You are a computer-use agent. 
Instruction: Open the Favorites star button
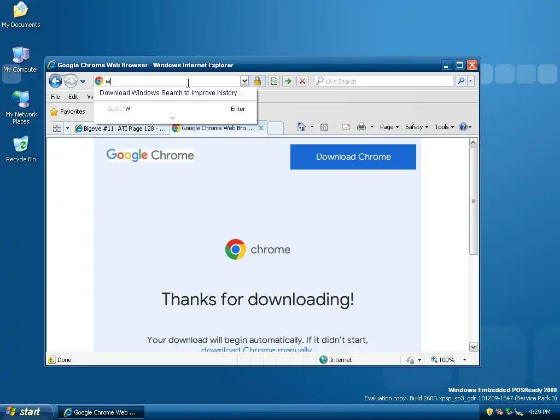click(x=68, y=112)
